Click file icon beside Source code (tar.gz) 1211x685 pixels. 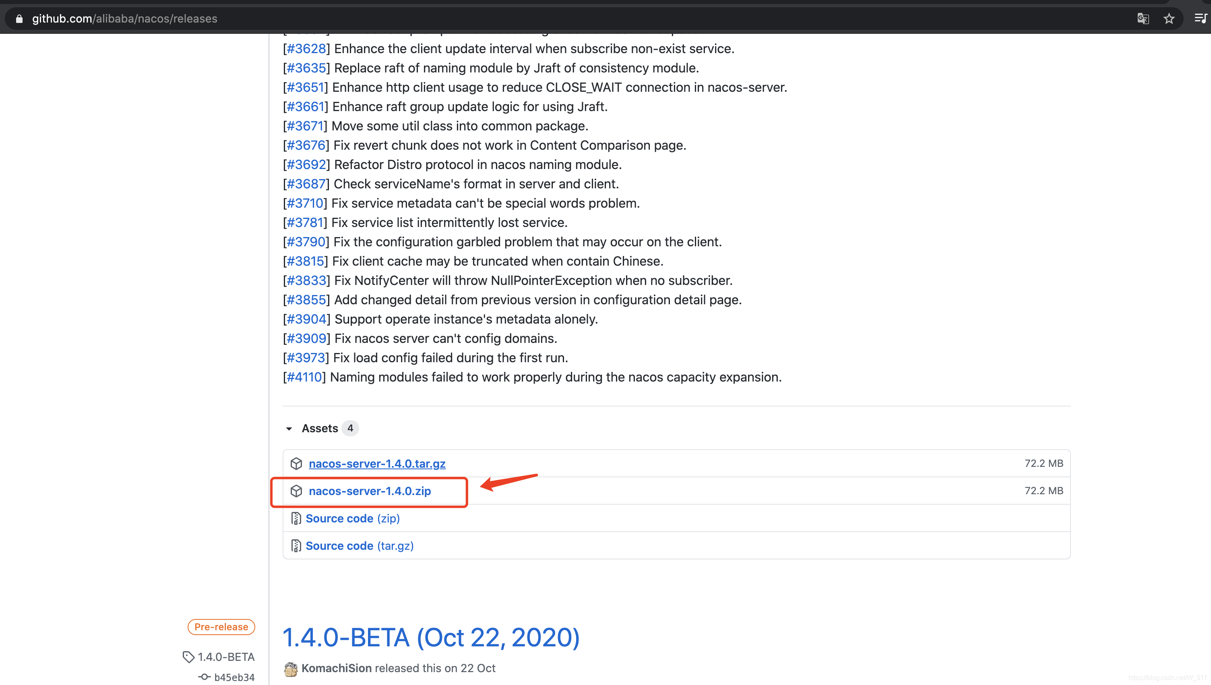296,546
